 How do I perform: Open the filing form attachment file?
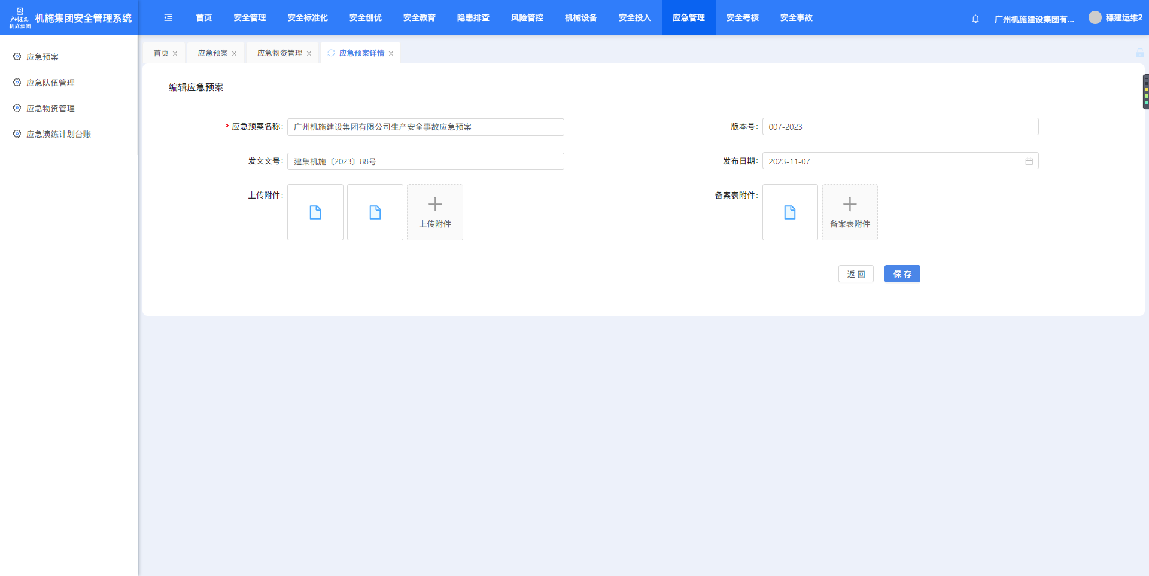(790, 212)
